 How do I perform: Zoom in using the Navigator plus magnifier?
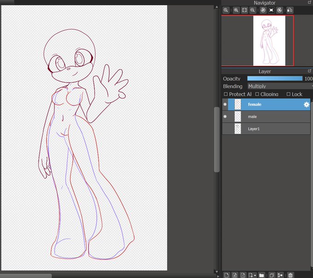point(236,10)
